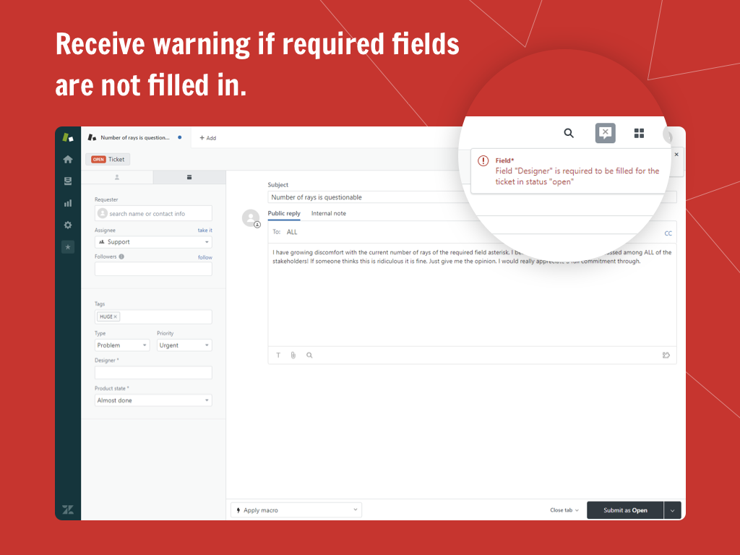Viewport: 740px width, 555px height.
Task: Click the Submit as Open button
Action: pos(624,510)
